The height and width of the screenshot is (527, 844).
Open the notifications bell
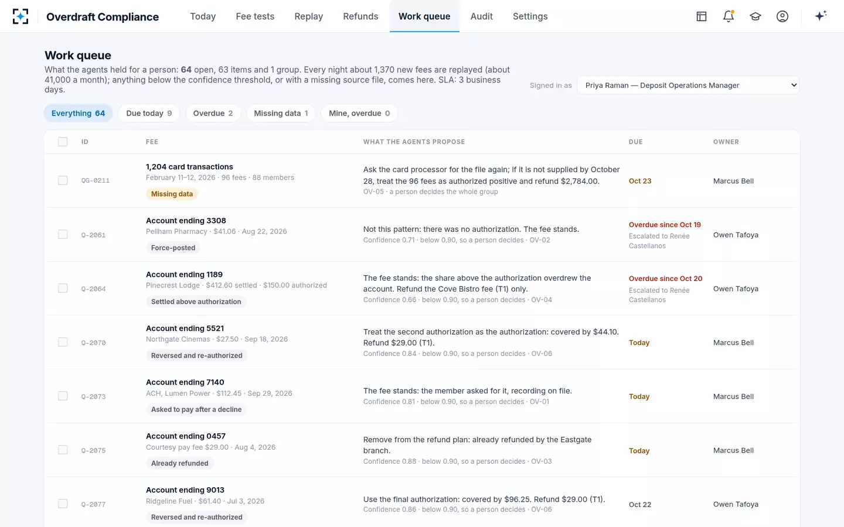(729, 16)
